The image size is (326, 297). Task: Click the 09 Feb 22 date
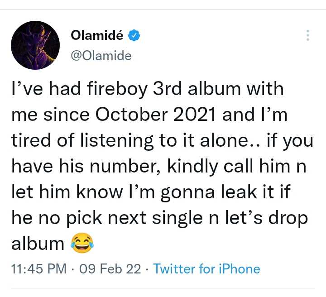pyautogui.click(x=110, y=269)
